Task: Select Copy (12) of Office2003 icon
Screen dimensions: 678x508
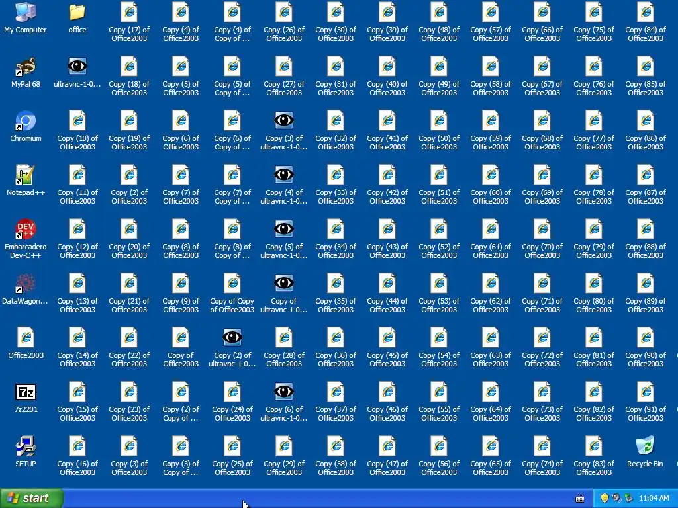Action: (x=77, y=230)
